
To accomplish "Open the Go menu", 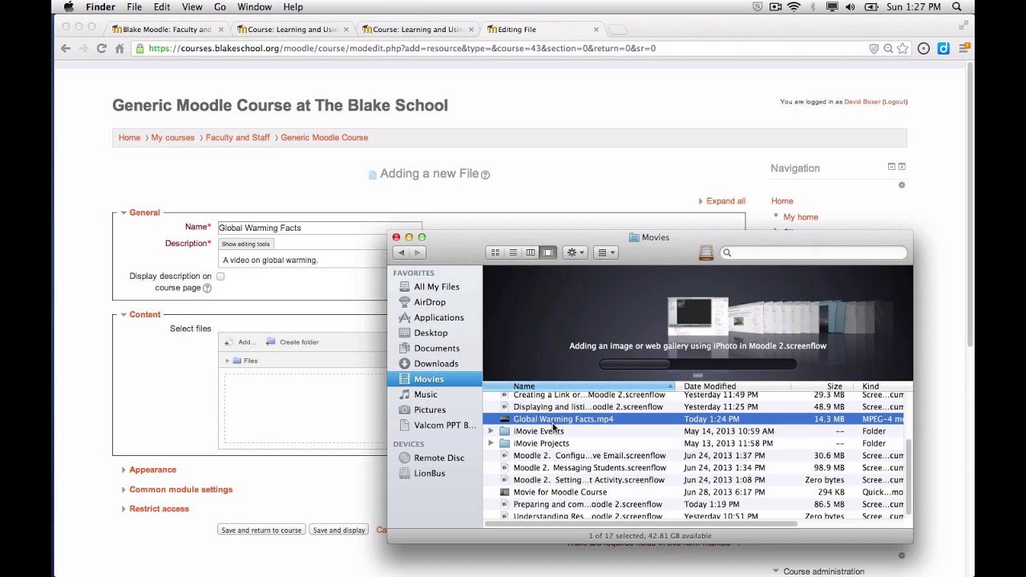I will (x=220, y=6).
